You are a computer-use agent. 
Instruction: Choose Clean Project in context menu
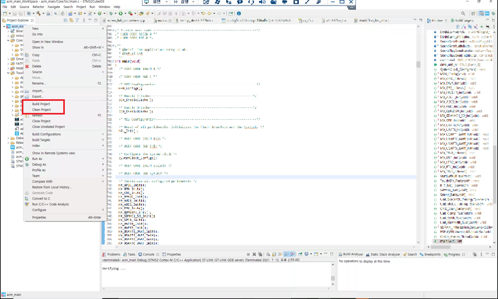(x=41, y=110)
